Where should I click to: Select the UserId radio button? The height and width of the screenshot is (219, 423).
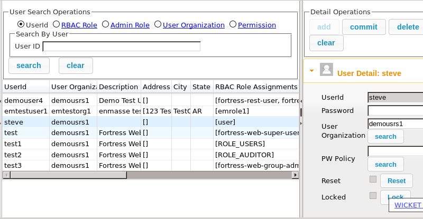pos(21,24)
